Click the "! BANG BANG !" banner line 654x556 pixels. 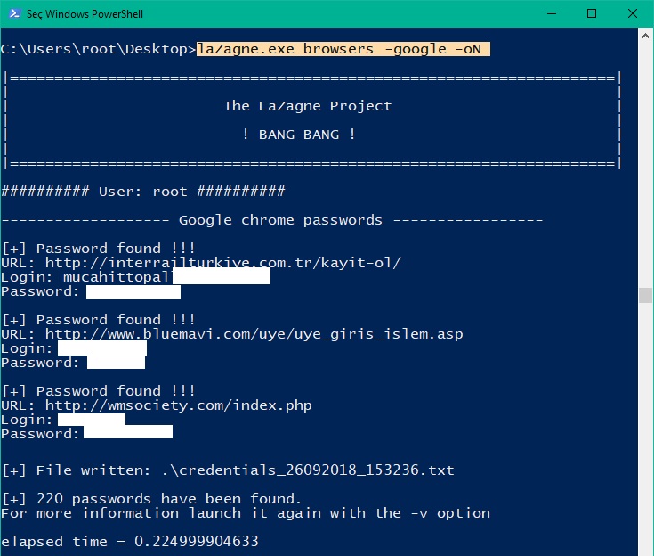pyautogui.click(x=299, y=135)
